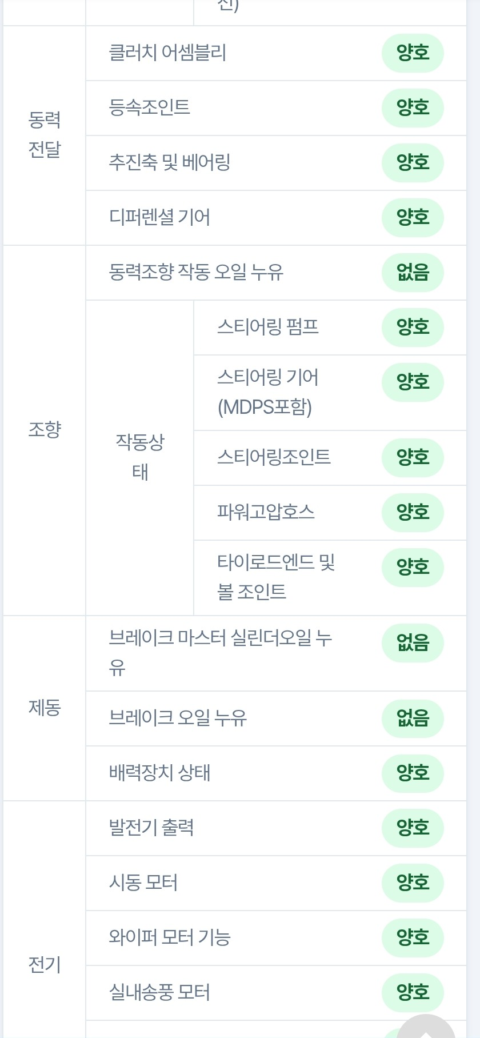Tap the 양호 badge for 파워고압호스

(x=413, y=513)
